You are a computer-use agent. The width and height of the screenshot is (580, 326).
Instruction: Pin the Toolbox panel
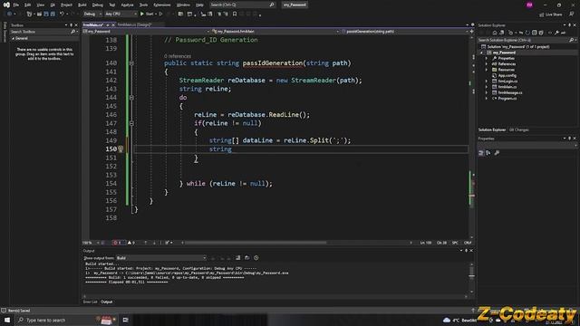[71, 25]
